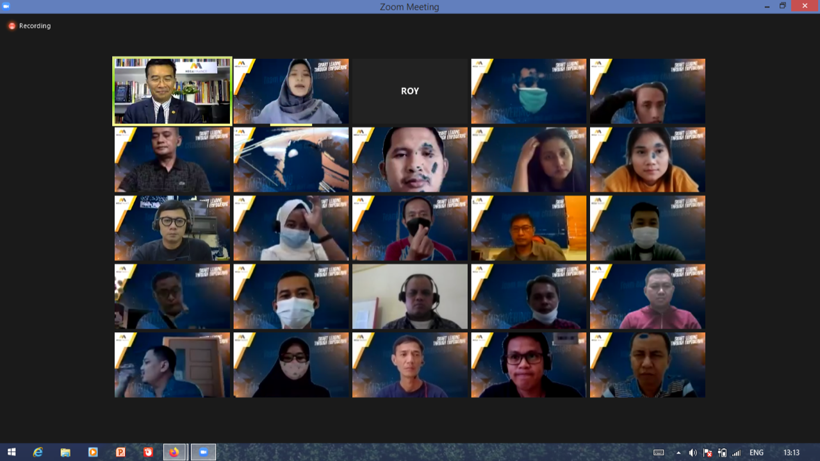
Task: Click the 13:13 system clock
Action: tap(791, 453)
